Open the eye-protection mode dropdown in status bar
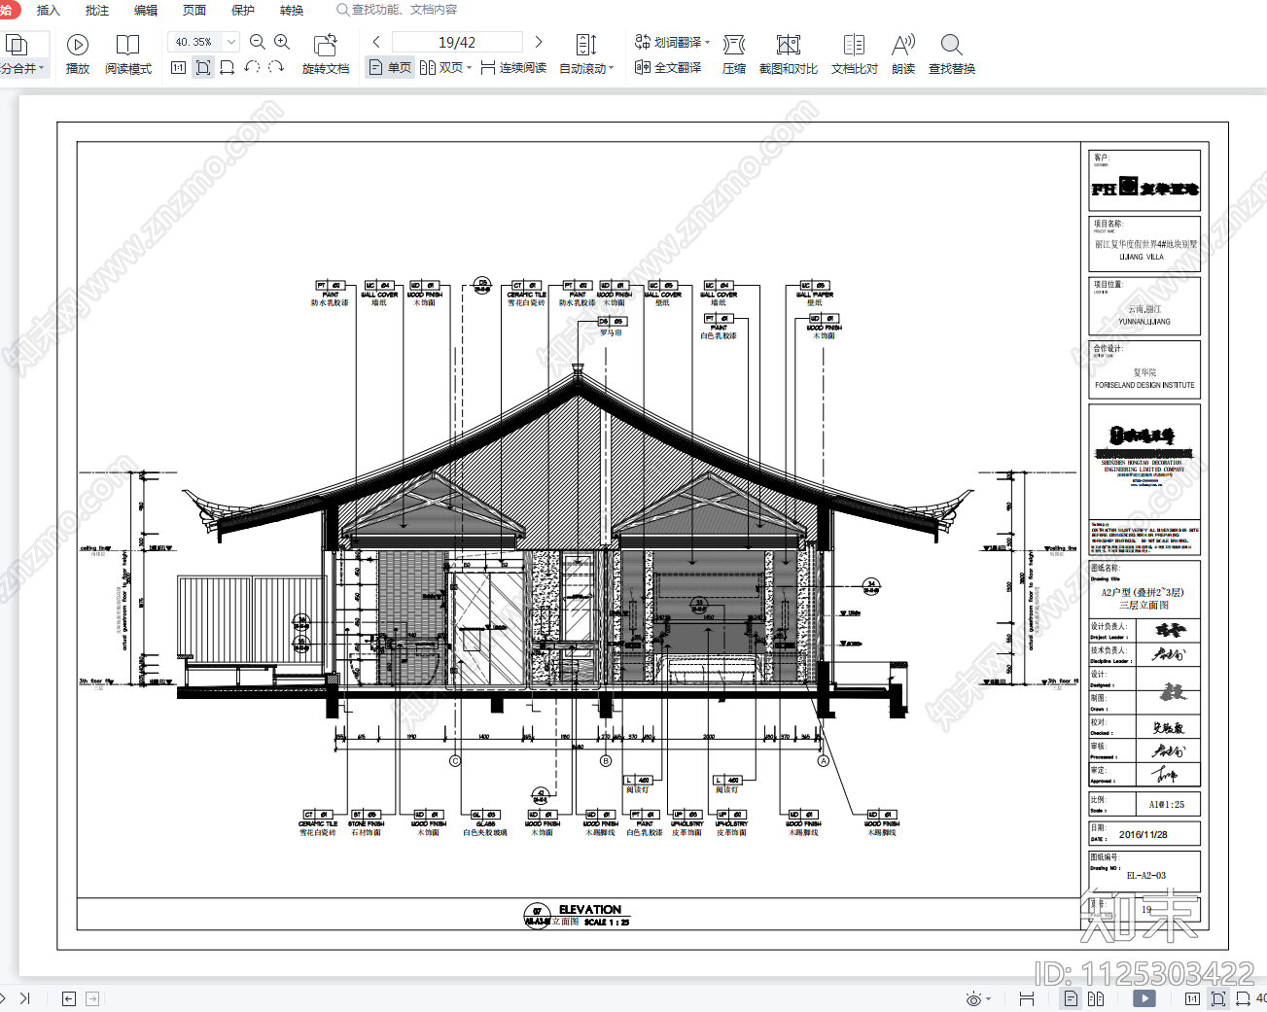 pos(979,998)
